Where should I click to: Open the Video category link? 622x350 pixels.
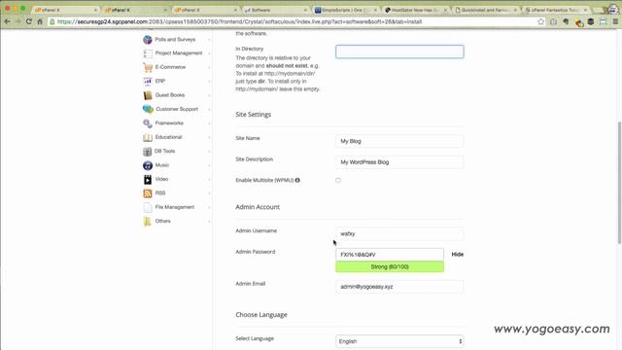pyautogui.click(x=161, y=179)
